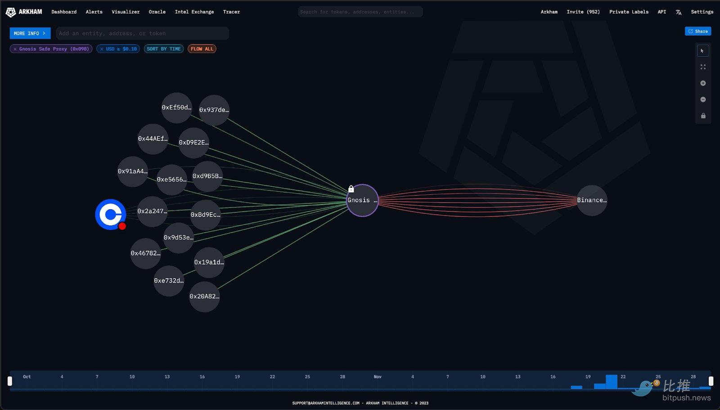Zoom out with the minus icon
The width and height of the screenshot is (720, 410).
(x=703, y=99)
